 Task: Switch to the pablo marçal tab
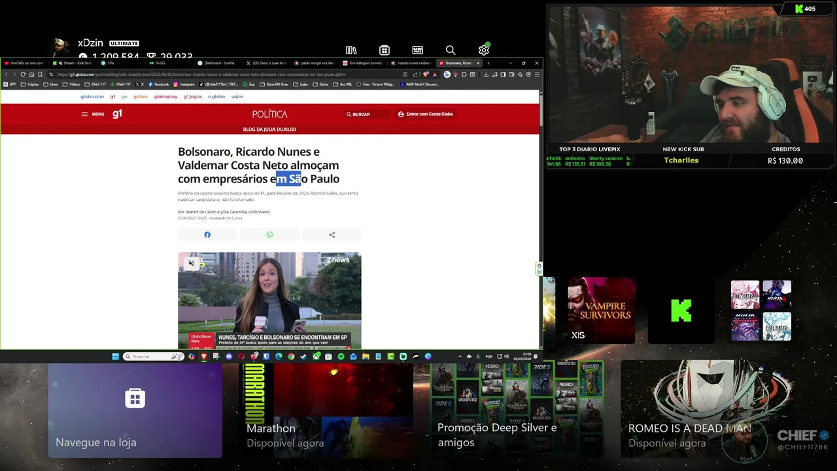[313, 63]
